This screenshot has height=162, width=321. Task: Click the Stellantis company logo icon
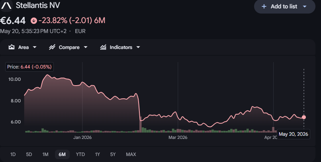coord(6,5)
